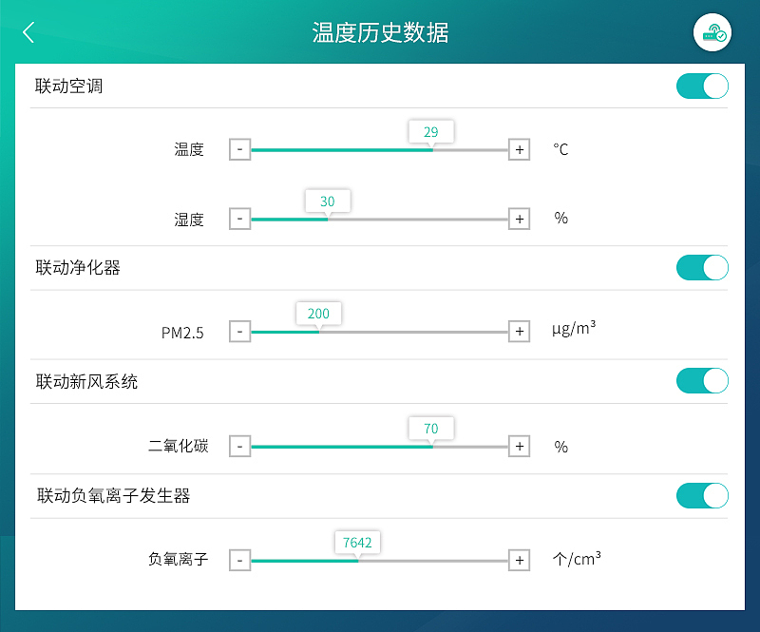760x632 pixels.
Task: Toggle the 联动净化器 switch off
Action: pyautogui.click(x=701, y=267)
